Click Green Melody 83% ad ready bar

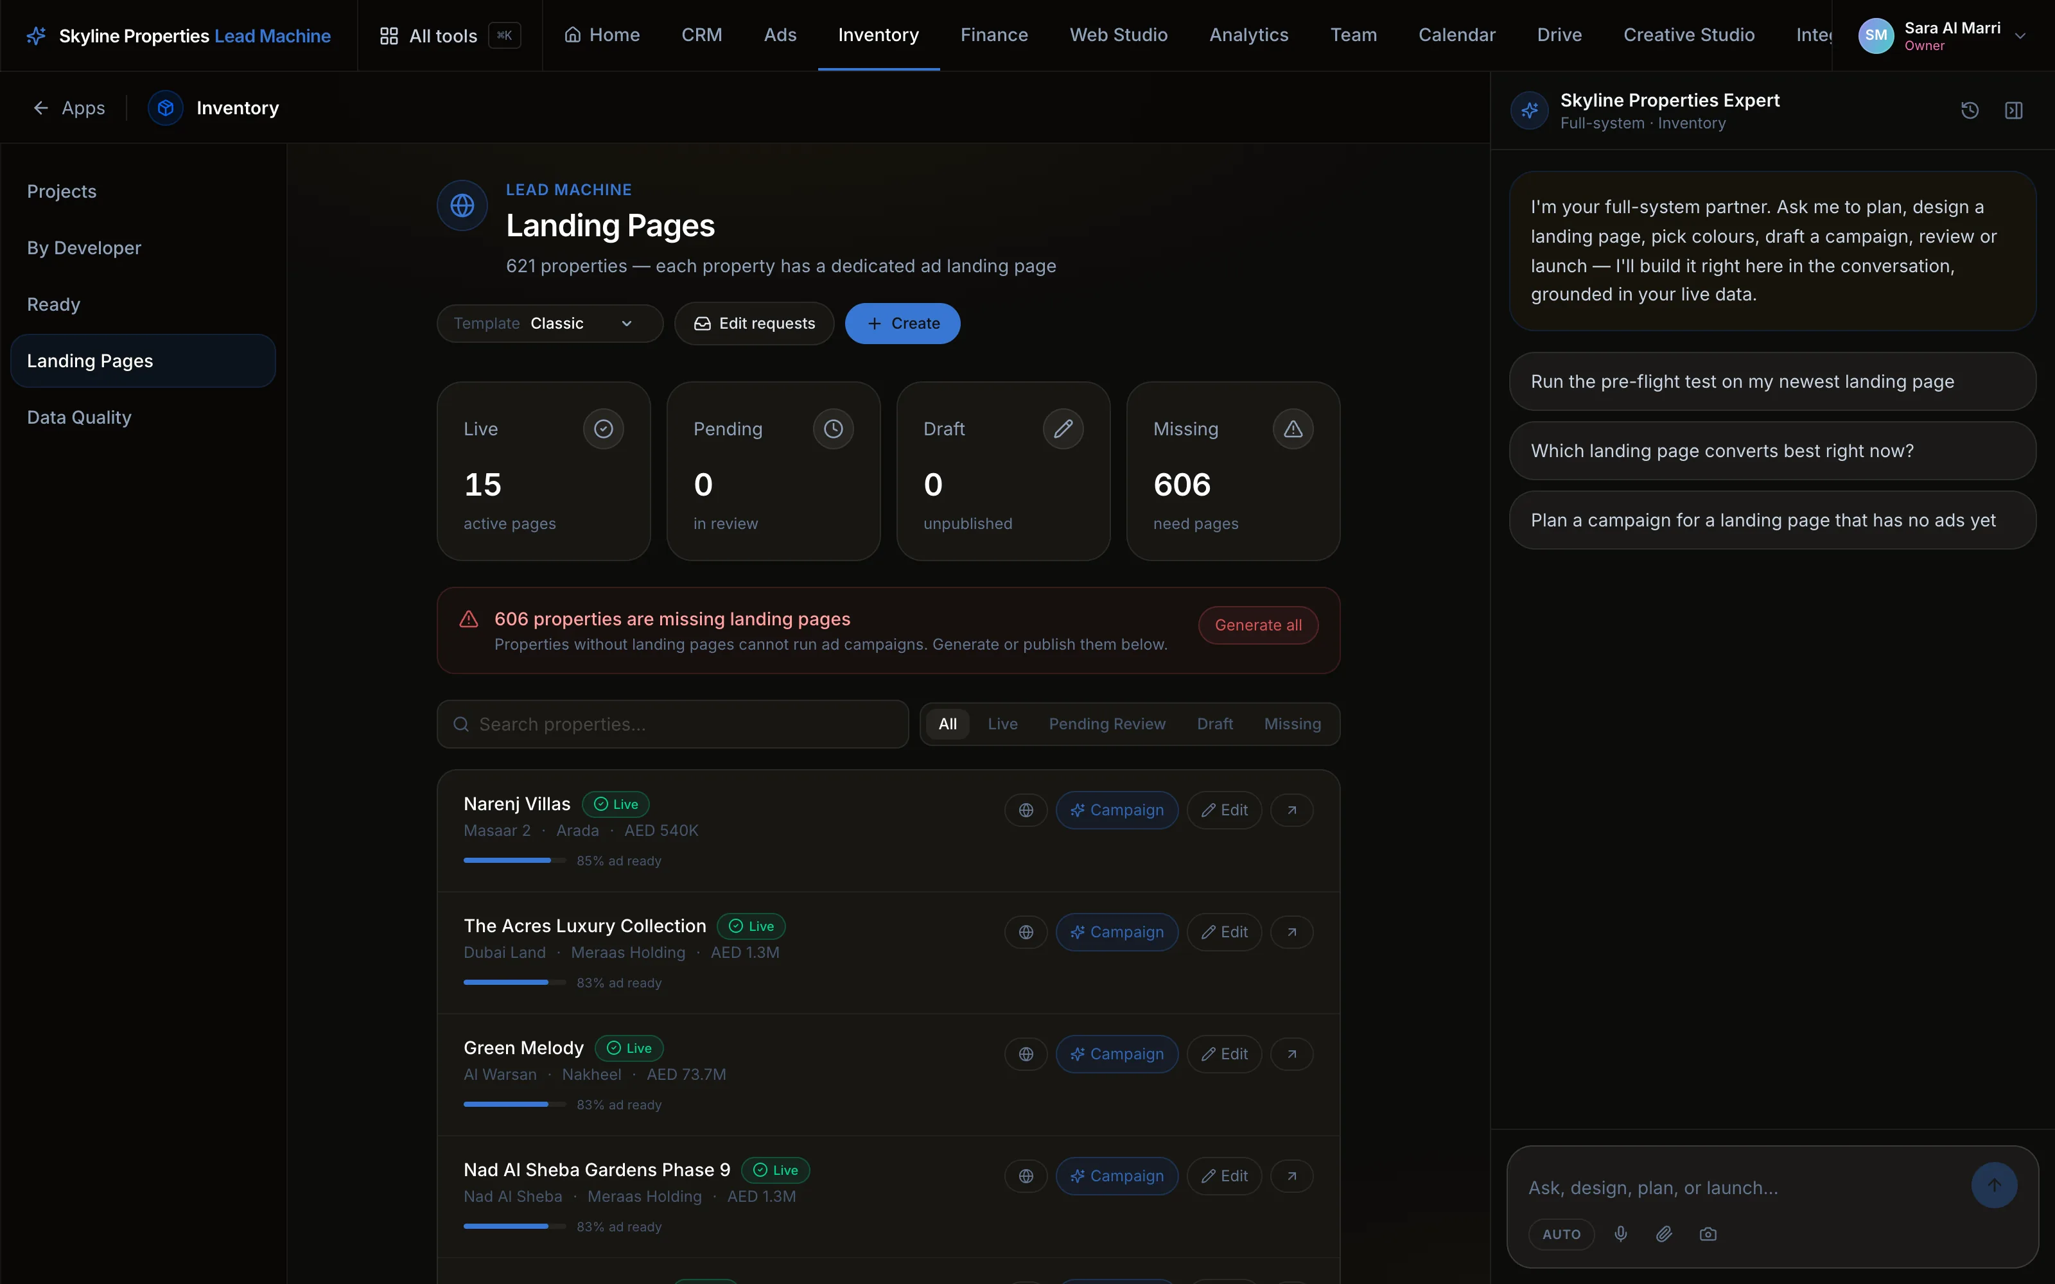click(514, 1104)
